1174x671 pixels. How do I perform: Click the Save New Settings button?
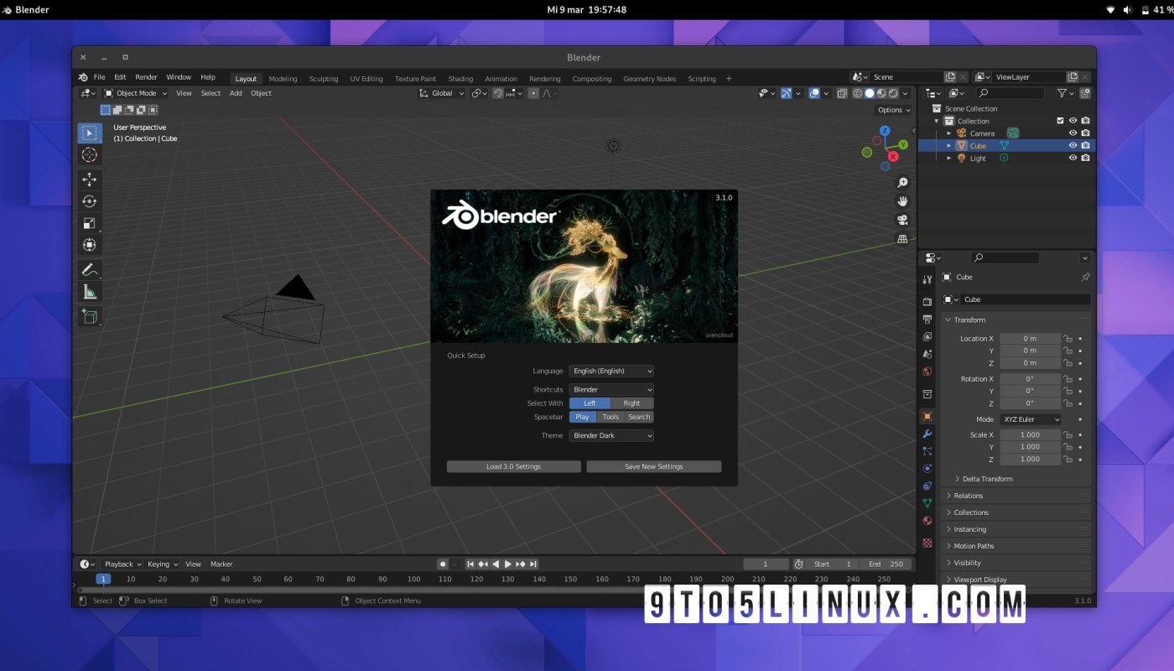(x=654, y=466)
